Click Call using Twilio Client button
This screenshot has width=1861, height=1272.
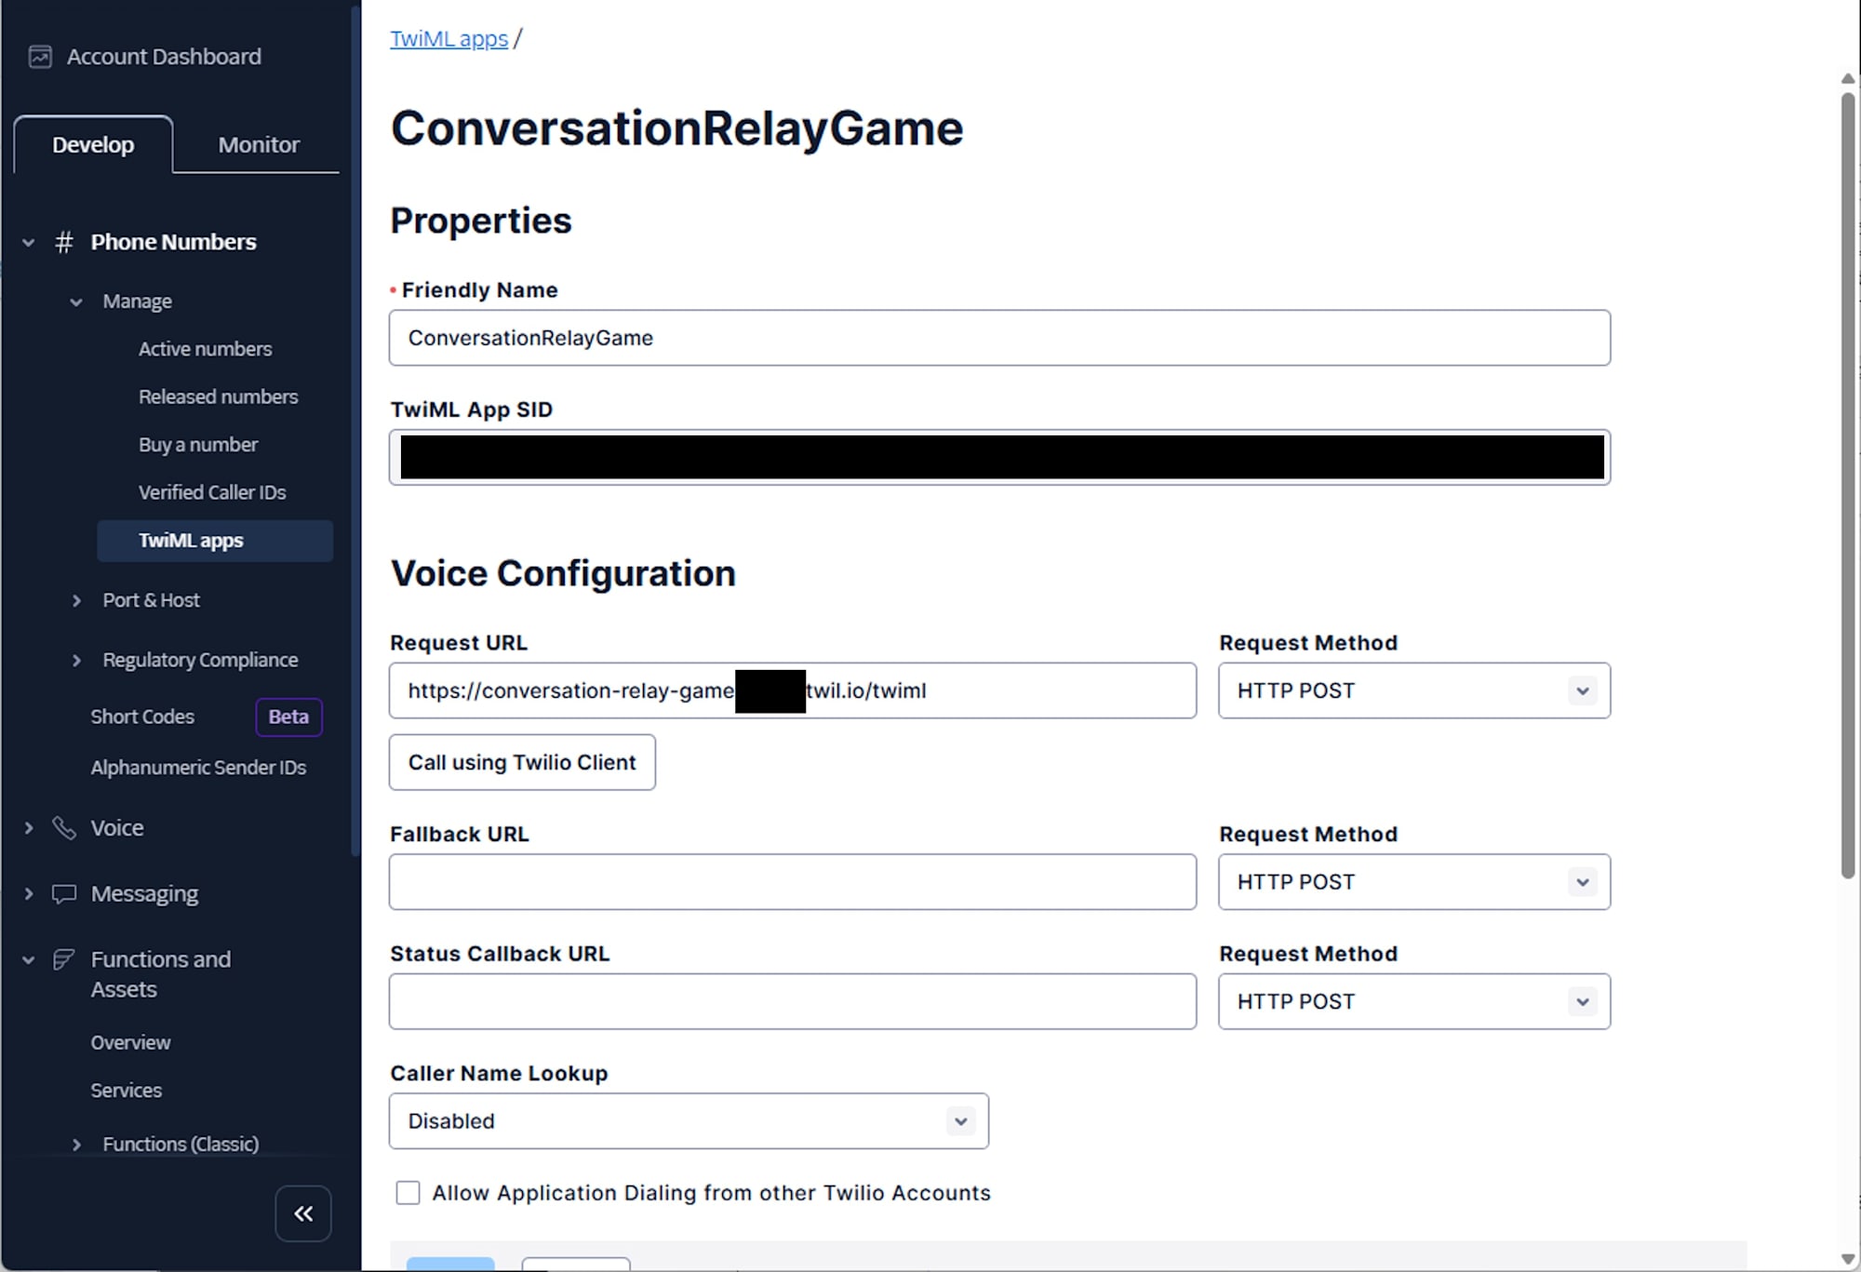522,762
